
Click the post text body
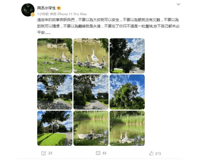tap(108, 26)
